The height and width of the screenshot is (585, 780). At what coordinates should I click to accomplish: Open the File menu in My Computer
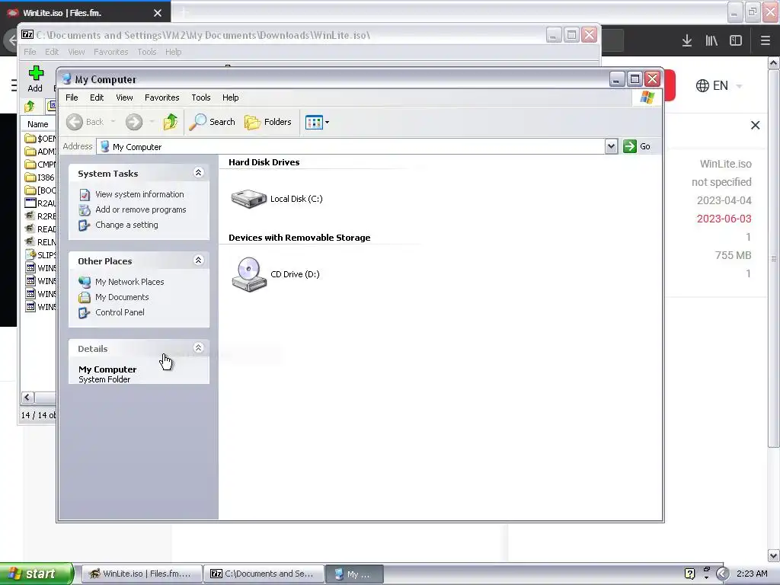pos(72,97)
